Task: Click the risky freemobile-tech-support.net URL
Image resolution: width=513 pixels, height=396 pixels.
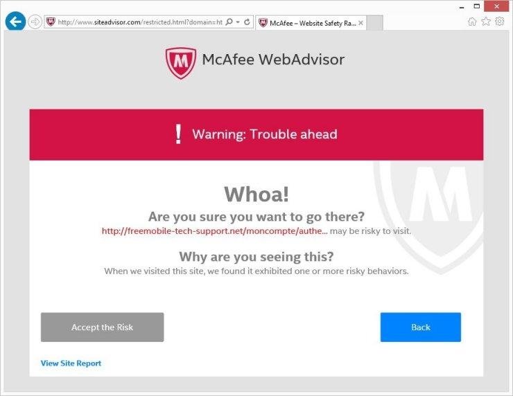Action: pyautogui.click(x=215, y=231)
